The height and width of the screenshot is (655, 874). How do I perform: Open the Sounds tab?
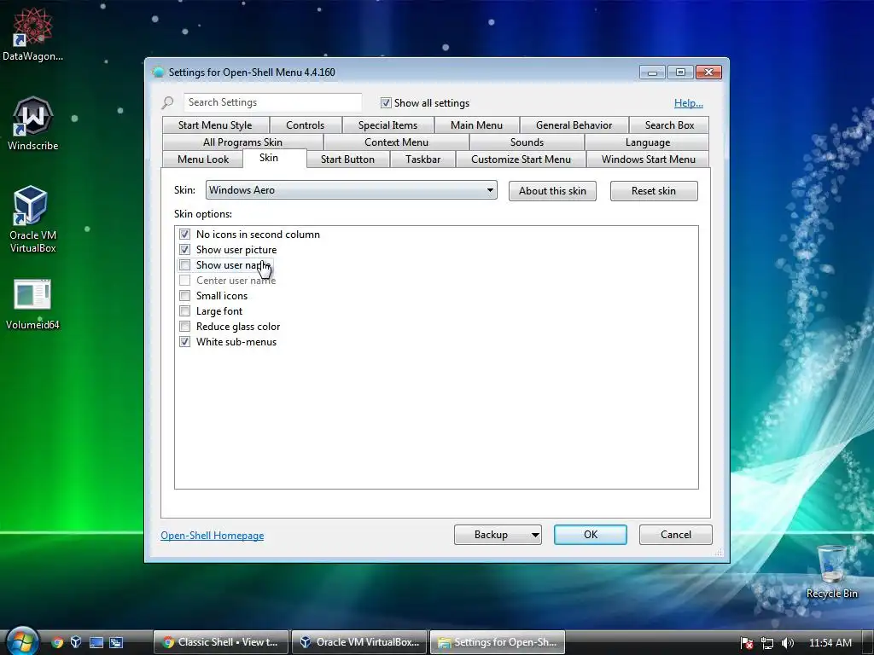[527, 142]
